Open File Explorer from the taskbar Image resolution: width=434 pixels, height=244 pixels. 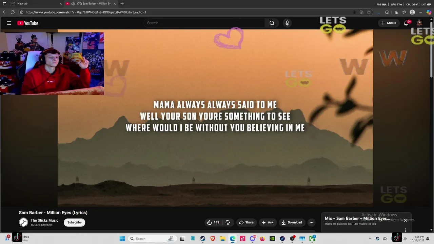point(222,239)
